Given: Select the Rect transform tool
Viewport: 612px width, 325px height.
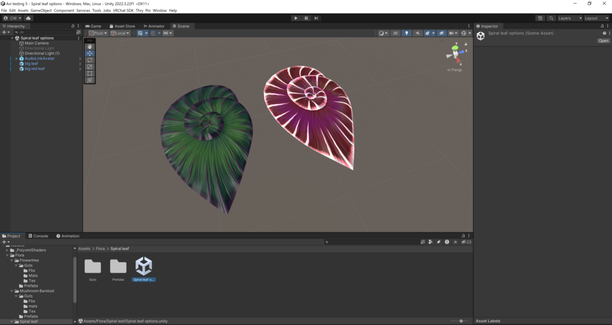Looking at the screenshot, I should click(90, 73).
